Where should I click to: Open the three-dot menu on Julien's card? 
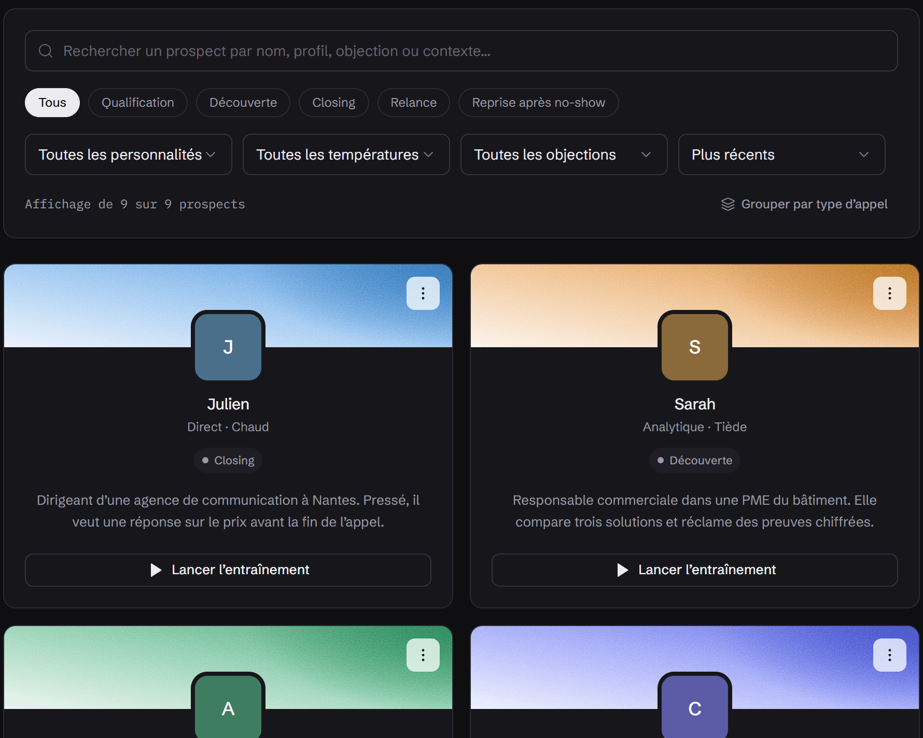click(x=423, y=293)
